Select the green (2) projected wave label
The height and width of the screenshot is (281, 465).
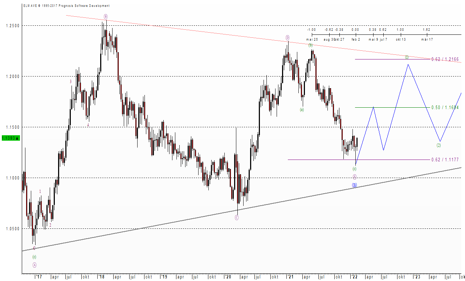(x=439, y=145)
